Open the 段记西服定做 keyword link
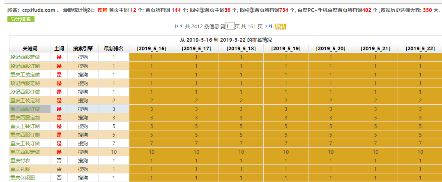Screen dimensions: 442x182 25,57
